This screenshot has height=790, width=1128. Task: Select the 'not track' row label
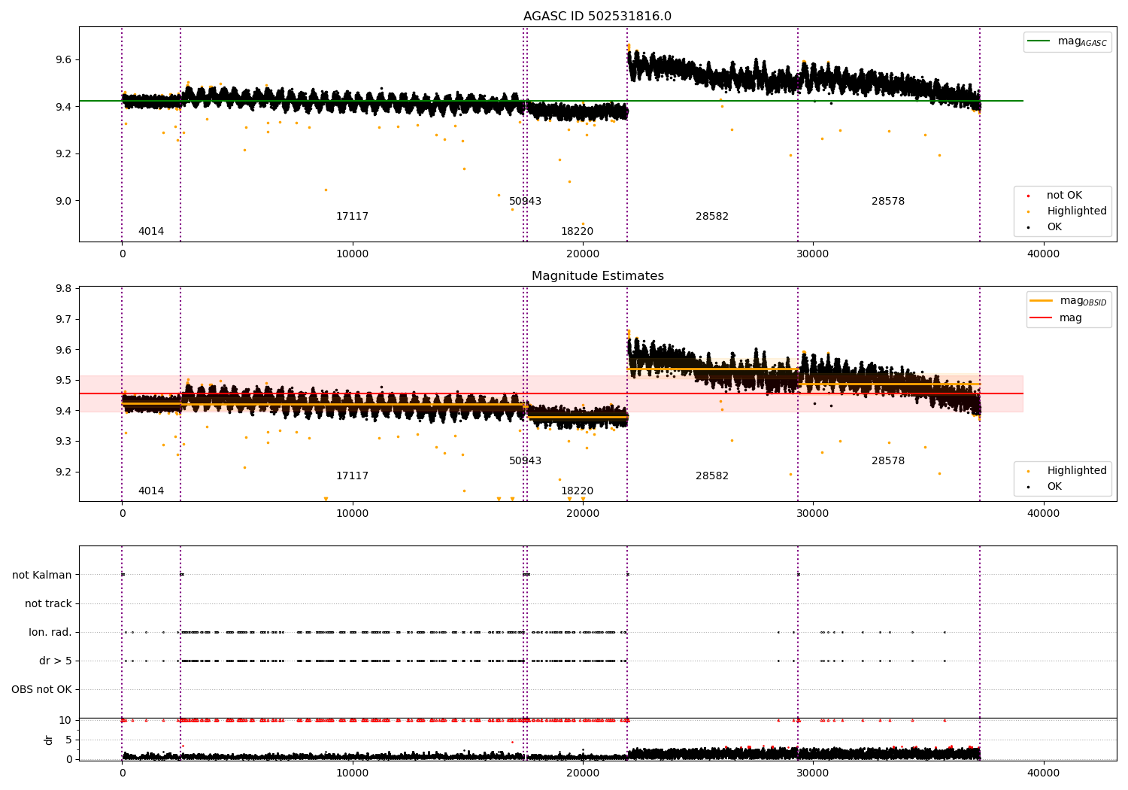click(x=48, y=604)
